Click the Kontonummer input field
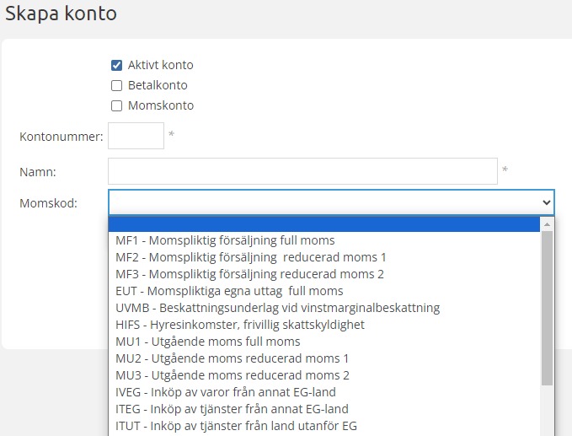The height and width of the screenshot is (436, 572). tap(136, 136)
